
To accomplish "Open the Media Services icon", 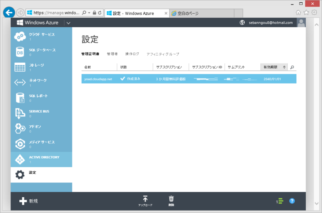I will pos(20,144).
